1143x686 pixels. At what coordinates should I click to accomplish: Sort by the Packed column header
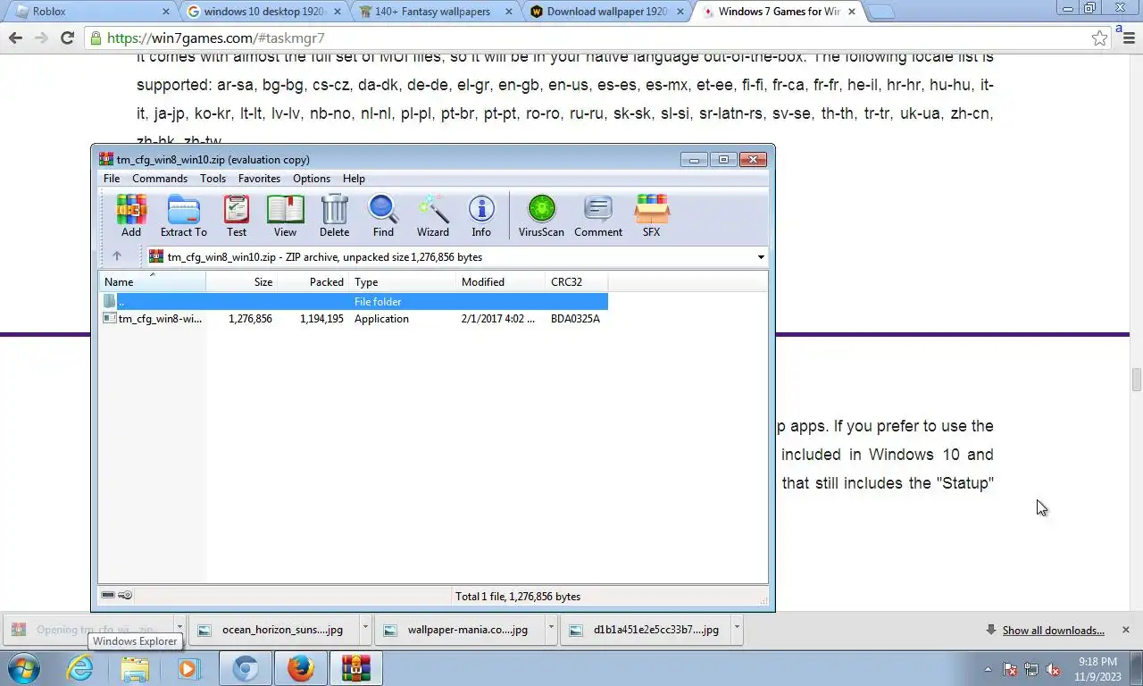click(x=313, y=281)
